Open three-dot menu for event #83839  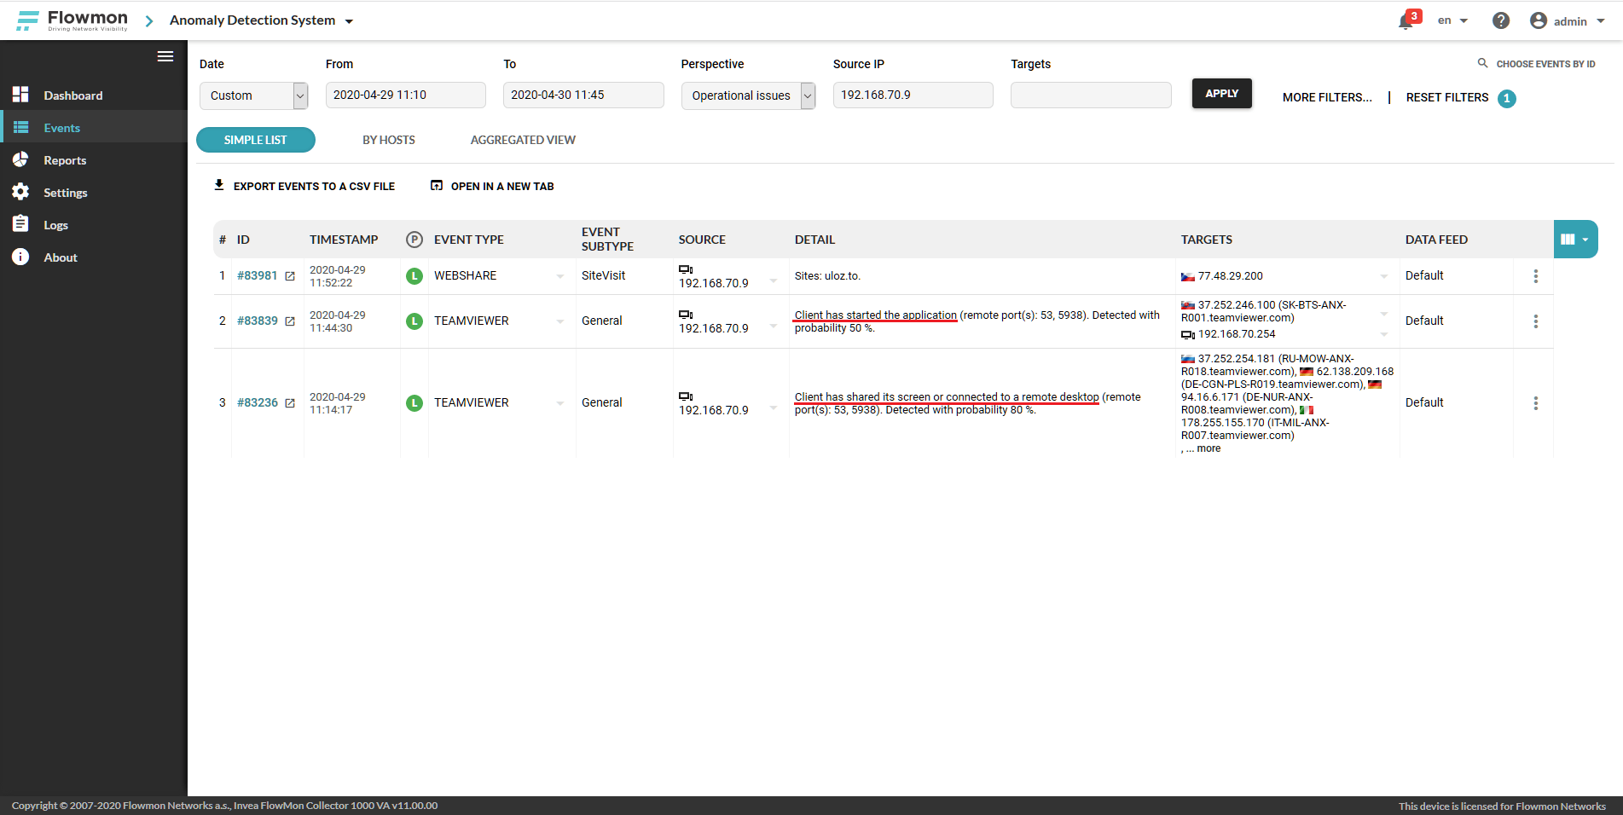1535,321
